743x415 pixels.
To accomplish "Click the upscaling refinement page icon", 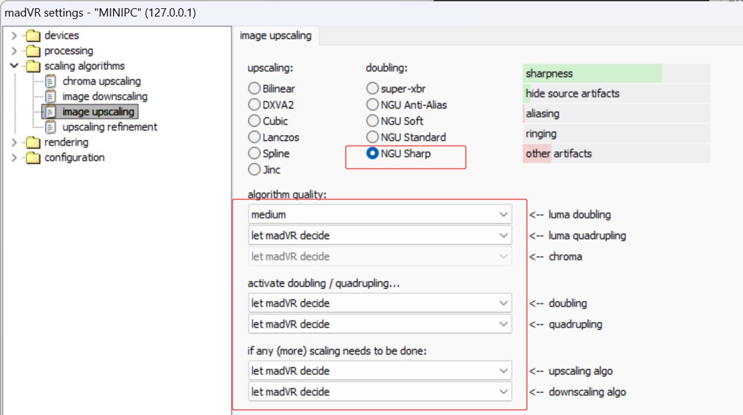I will (x=51, y=127).
